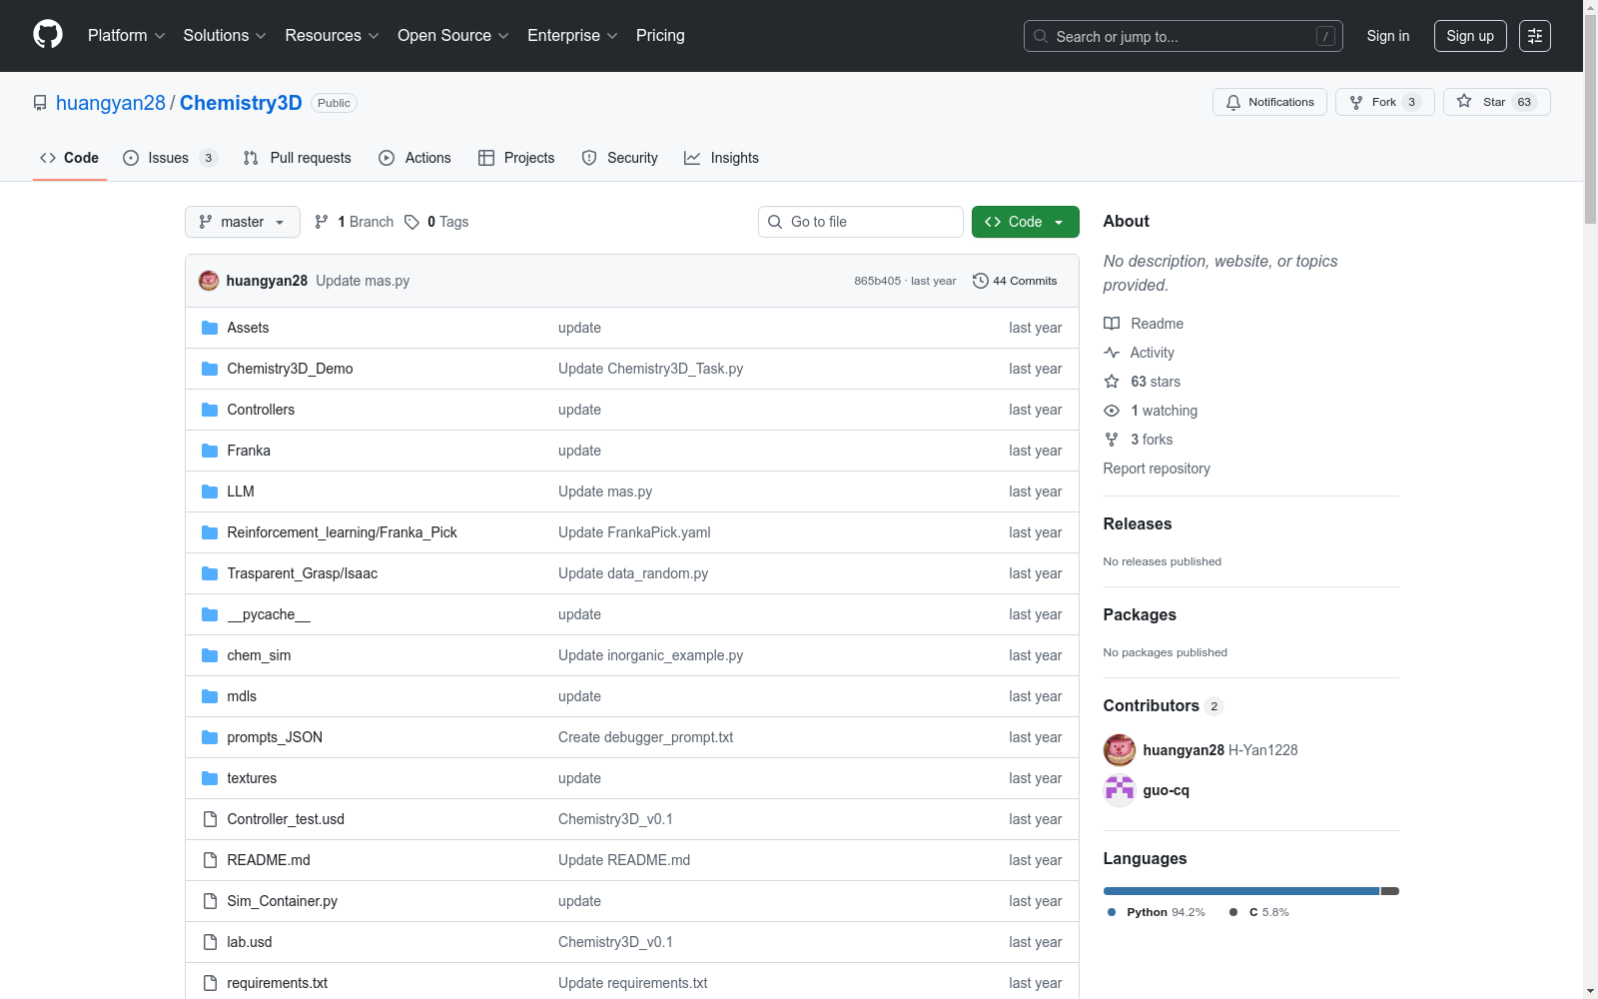Viewport: 1598px width, 999px height.
Task: Open the Trasparent_Grasp/Isaac folder
Action: [303, 573]
